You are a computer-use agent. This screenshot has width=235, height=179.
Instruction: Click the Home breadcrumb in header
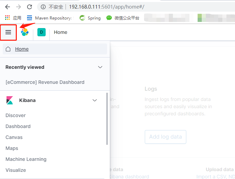point(60,32)
